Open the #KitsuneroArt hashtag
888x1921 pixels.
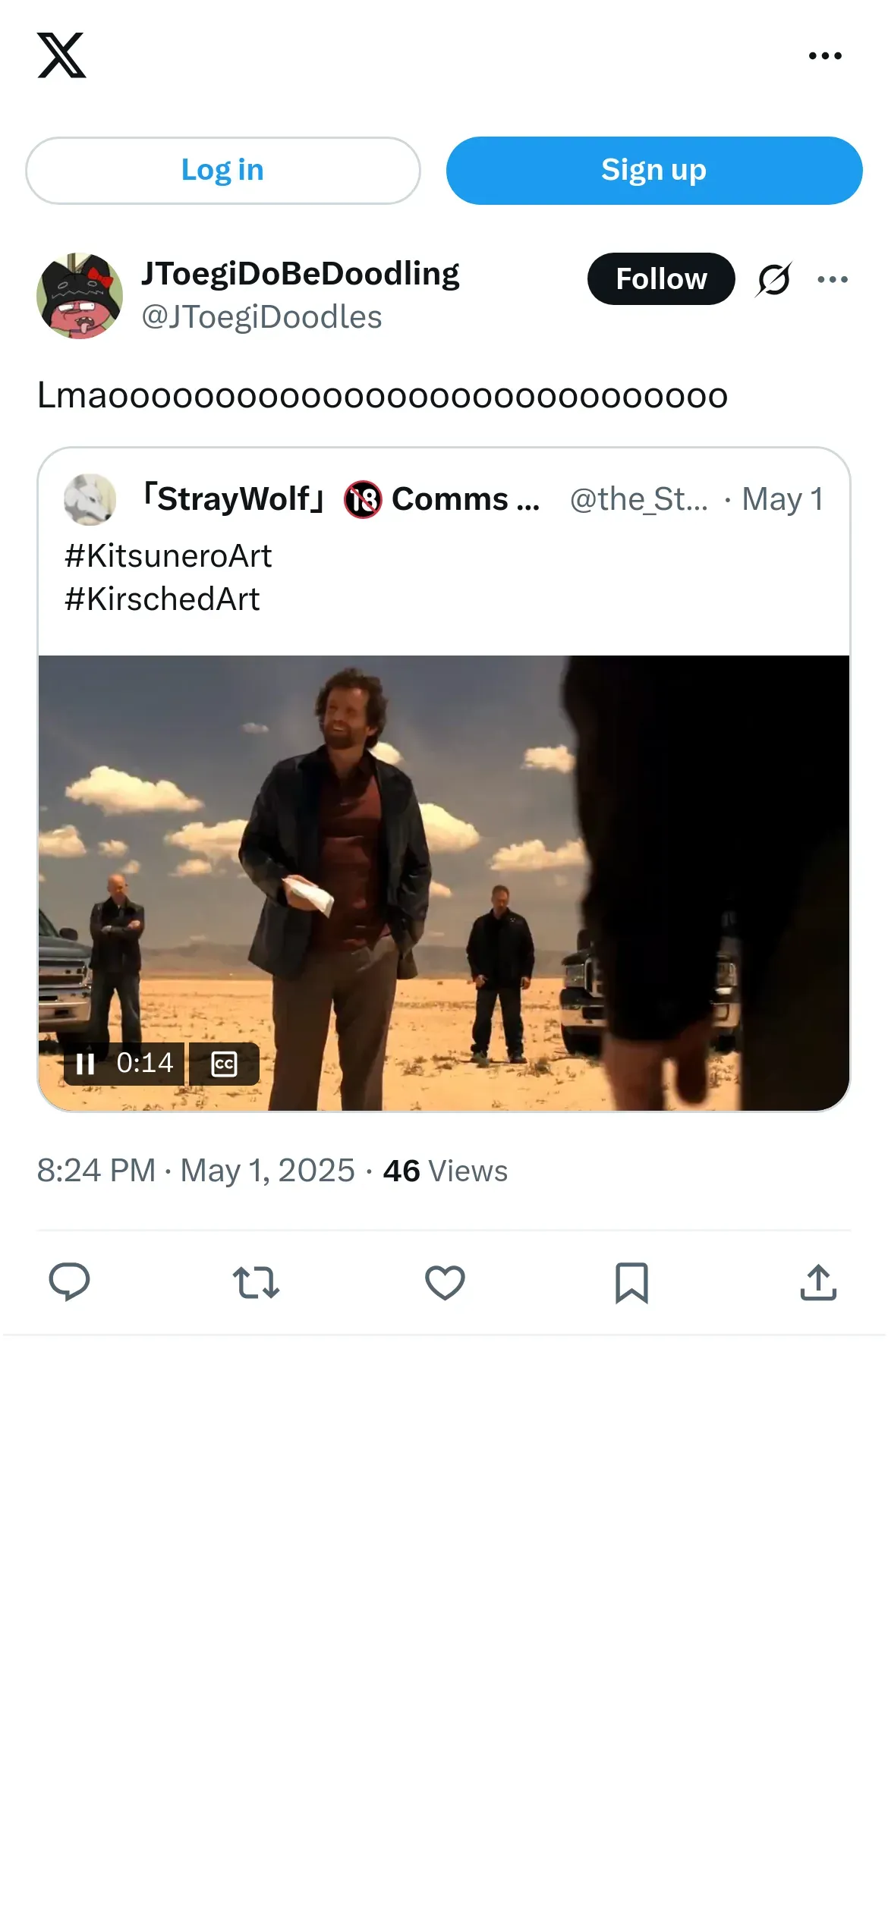tap(168, 556)
